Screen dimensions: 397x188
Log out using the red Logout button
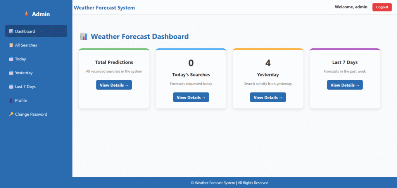coord(382,7)
